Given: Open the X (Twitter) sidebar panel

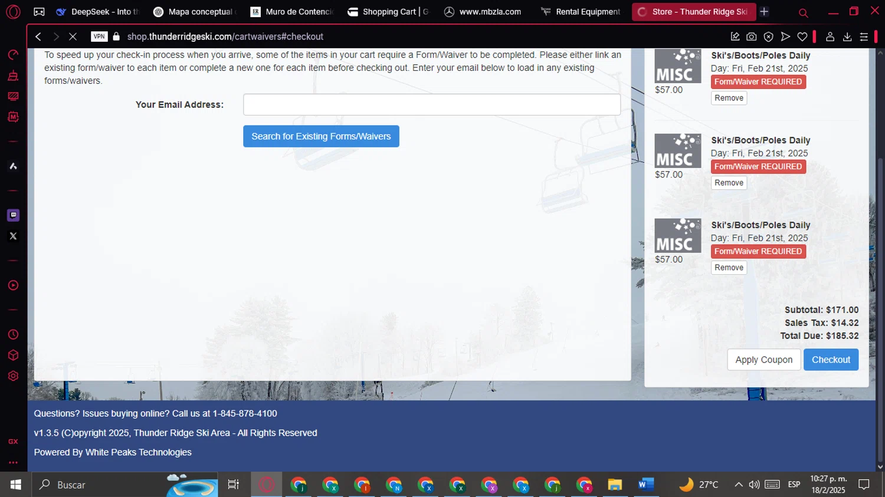Looking at the screenshot, I should [x=13, y=236].
